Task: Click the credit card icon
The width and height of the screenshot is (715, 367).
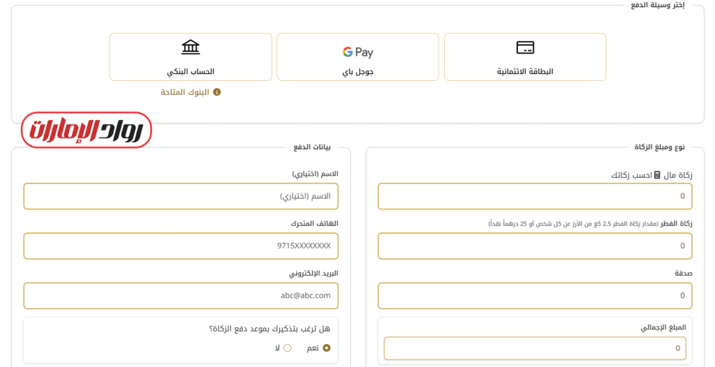Action: pyautogui.click(x=525, y=47)
